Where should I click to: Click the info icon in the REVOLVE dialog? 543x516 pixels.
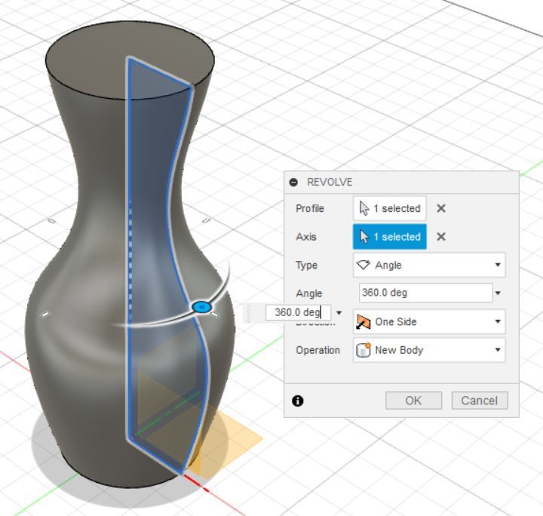tap(298, 401)
